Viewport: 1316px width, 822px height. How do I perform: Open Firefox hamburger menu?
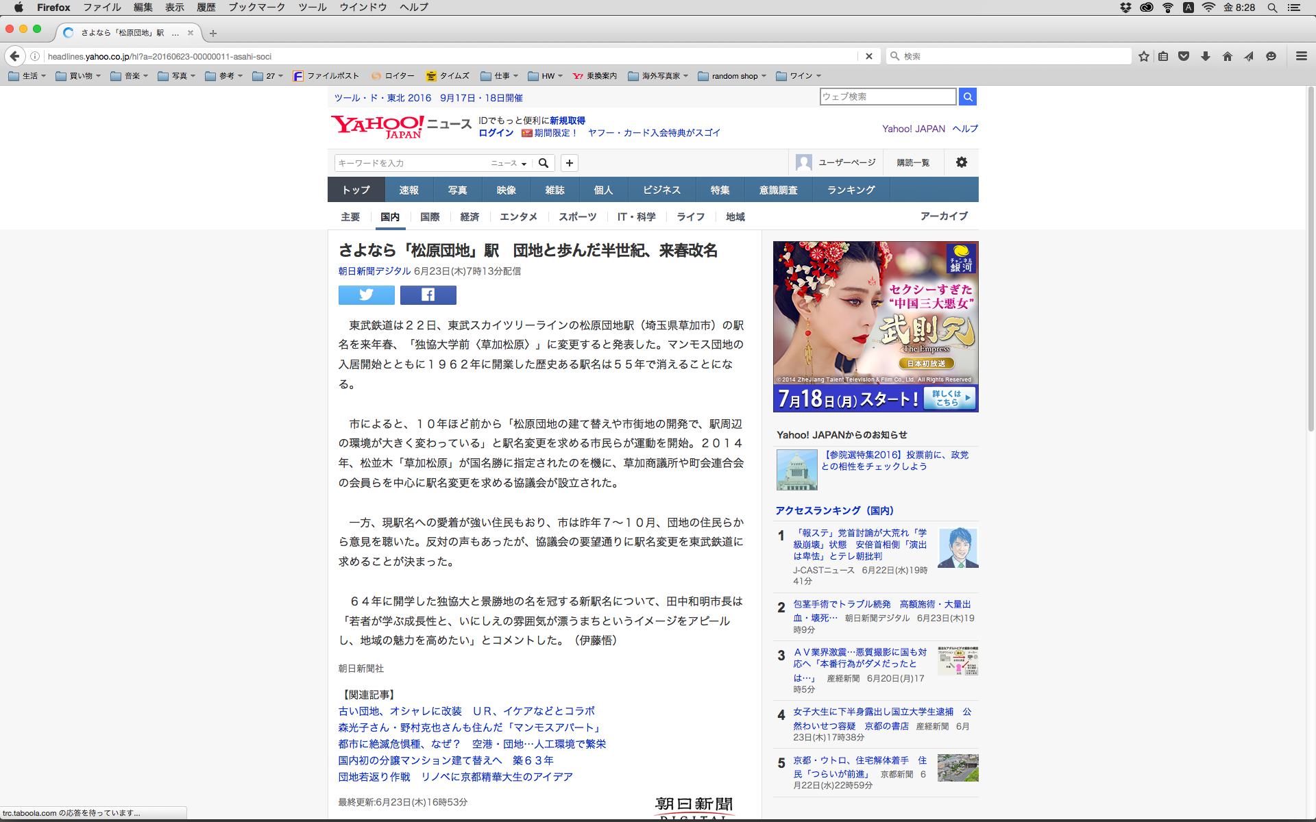[x=1301, y=56]
